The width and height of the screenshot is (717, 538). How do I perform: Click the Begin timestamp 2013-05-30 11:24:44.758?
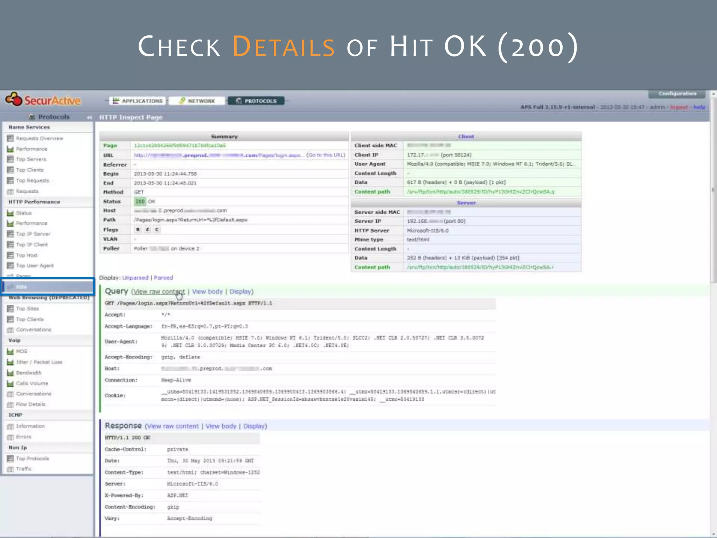tap(165, 174)
